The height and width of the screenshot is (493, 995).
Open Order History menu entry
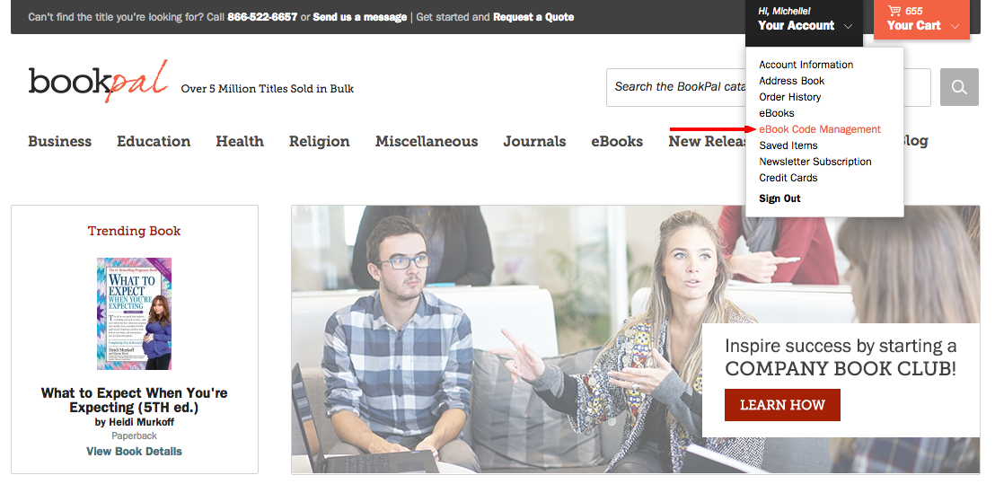[x=790, y=97]
